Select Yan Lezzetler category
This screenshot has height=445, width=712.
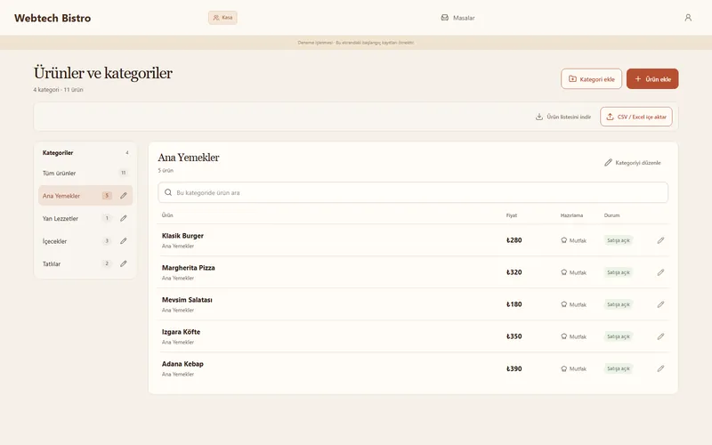[85, 218]
